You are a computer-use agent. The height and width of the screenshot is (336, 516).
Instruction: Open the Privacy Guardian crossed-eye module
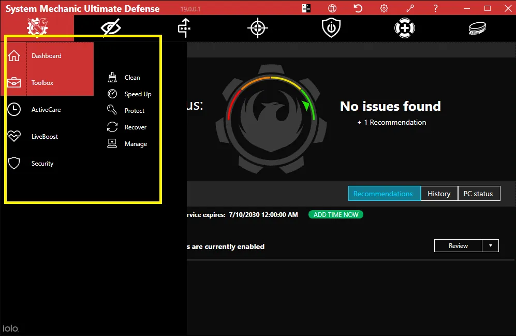point(111,27)
